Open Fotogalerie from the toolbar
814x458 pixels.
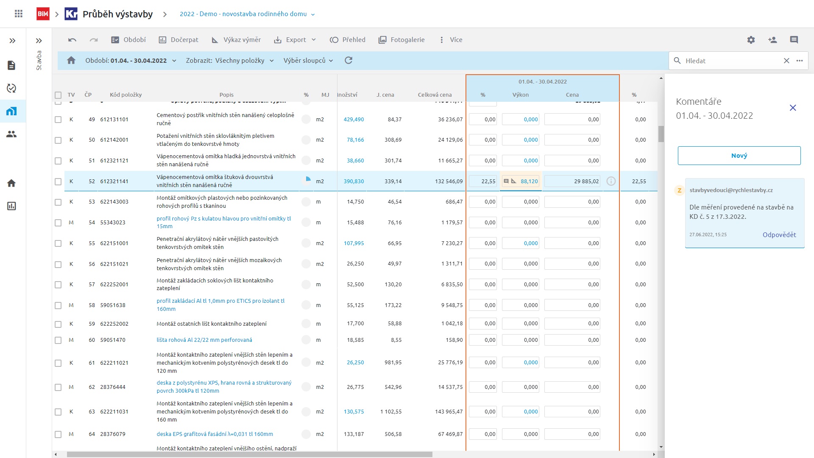pyautogui.click(x=401, y=40)
